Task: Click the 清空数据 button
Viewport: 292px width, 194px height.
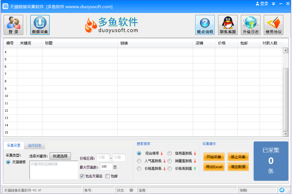Action: [x=238, y=167]
